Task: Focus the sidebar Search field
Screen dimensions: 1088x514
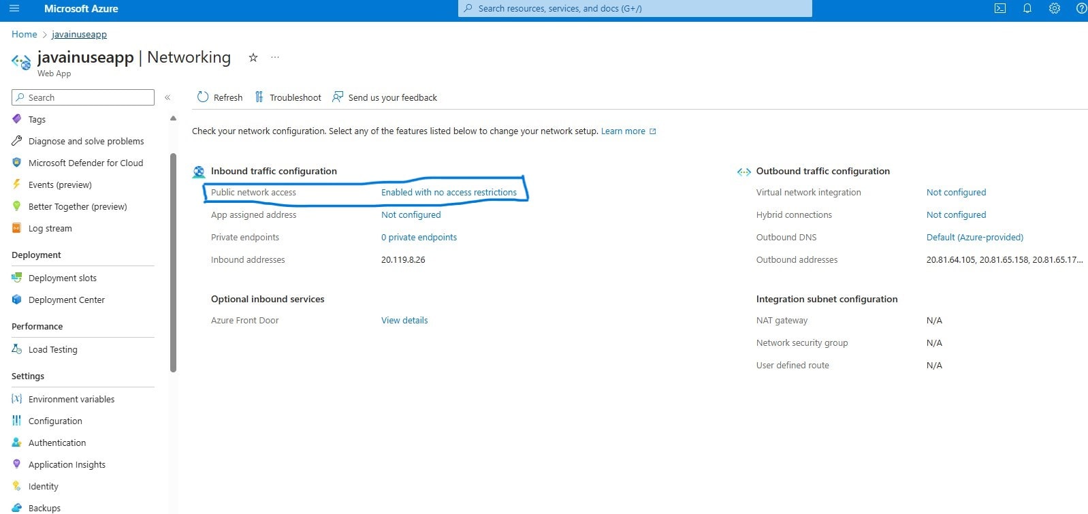Action: [83, 97]
